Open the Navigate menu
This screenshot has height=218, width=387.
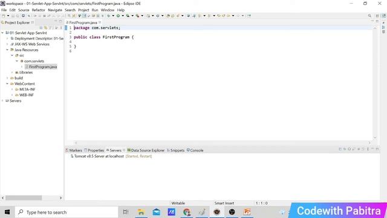tap(55, 10)
